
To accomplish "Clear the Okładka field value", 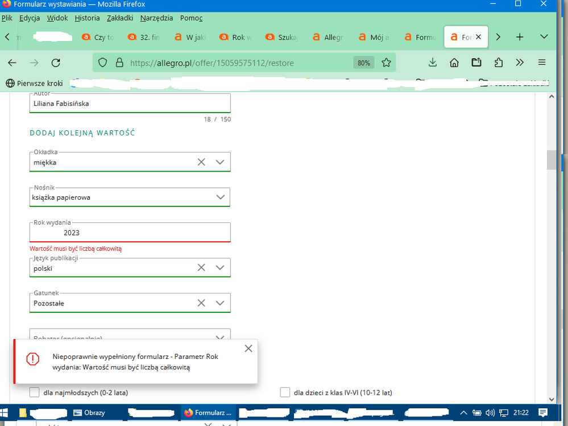I will click(x=201, y=162).
